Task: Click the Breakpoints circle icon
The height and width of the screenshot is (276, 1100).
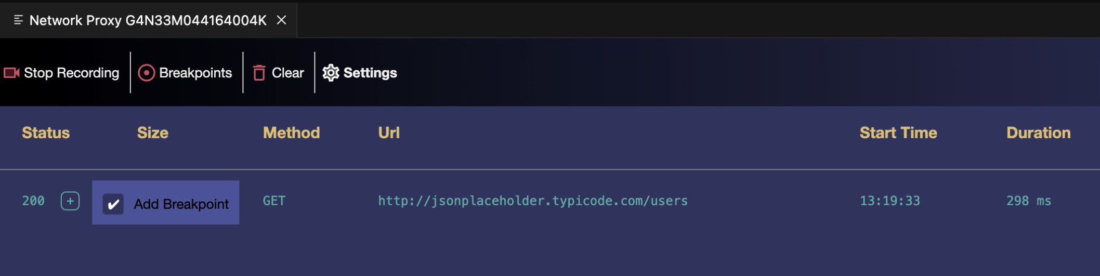Action: [147, 73]
